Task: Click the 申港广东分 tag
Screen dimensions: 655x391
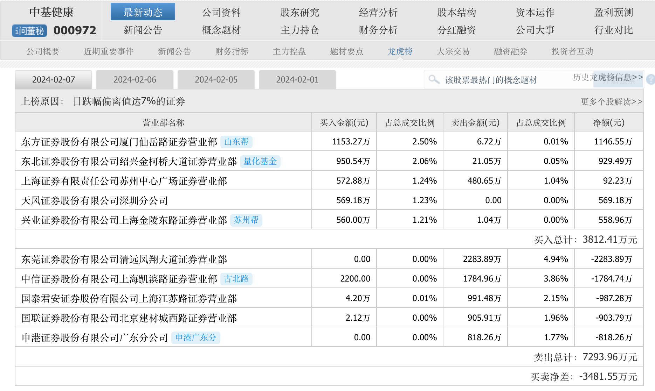Action: click(195, 337)
